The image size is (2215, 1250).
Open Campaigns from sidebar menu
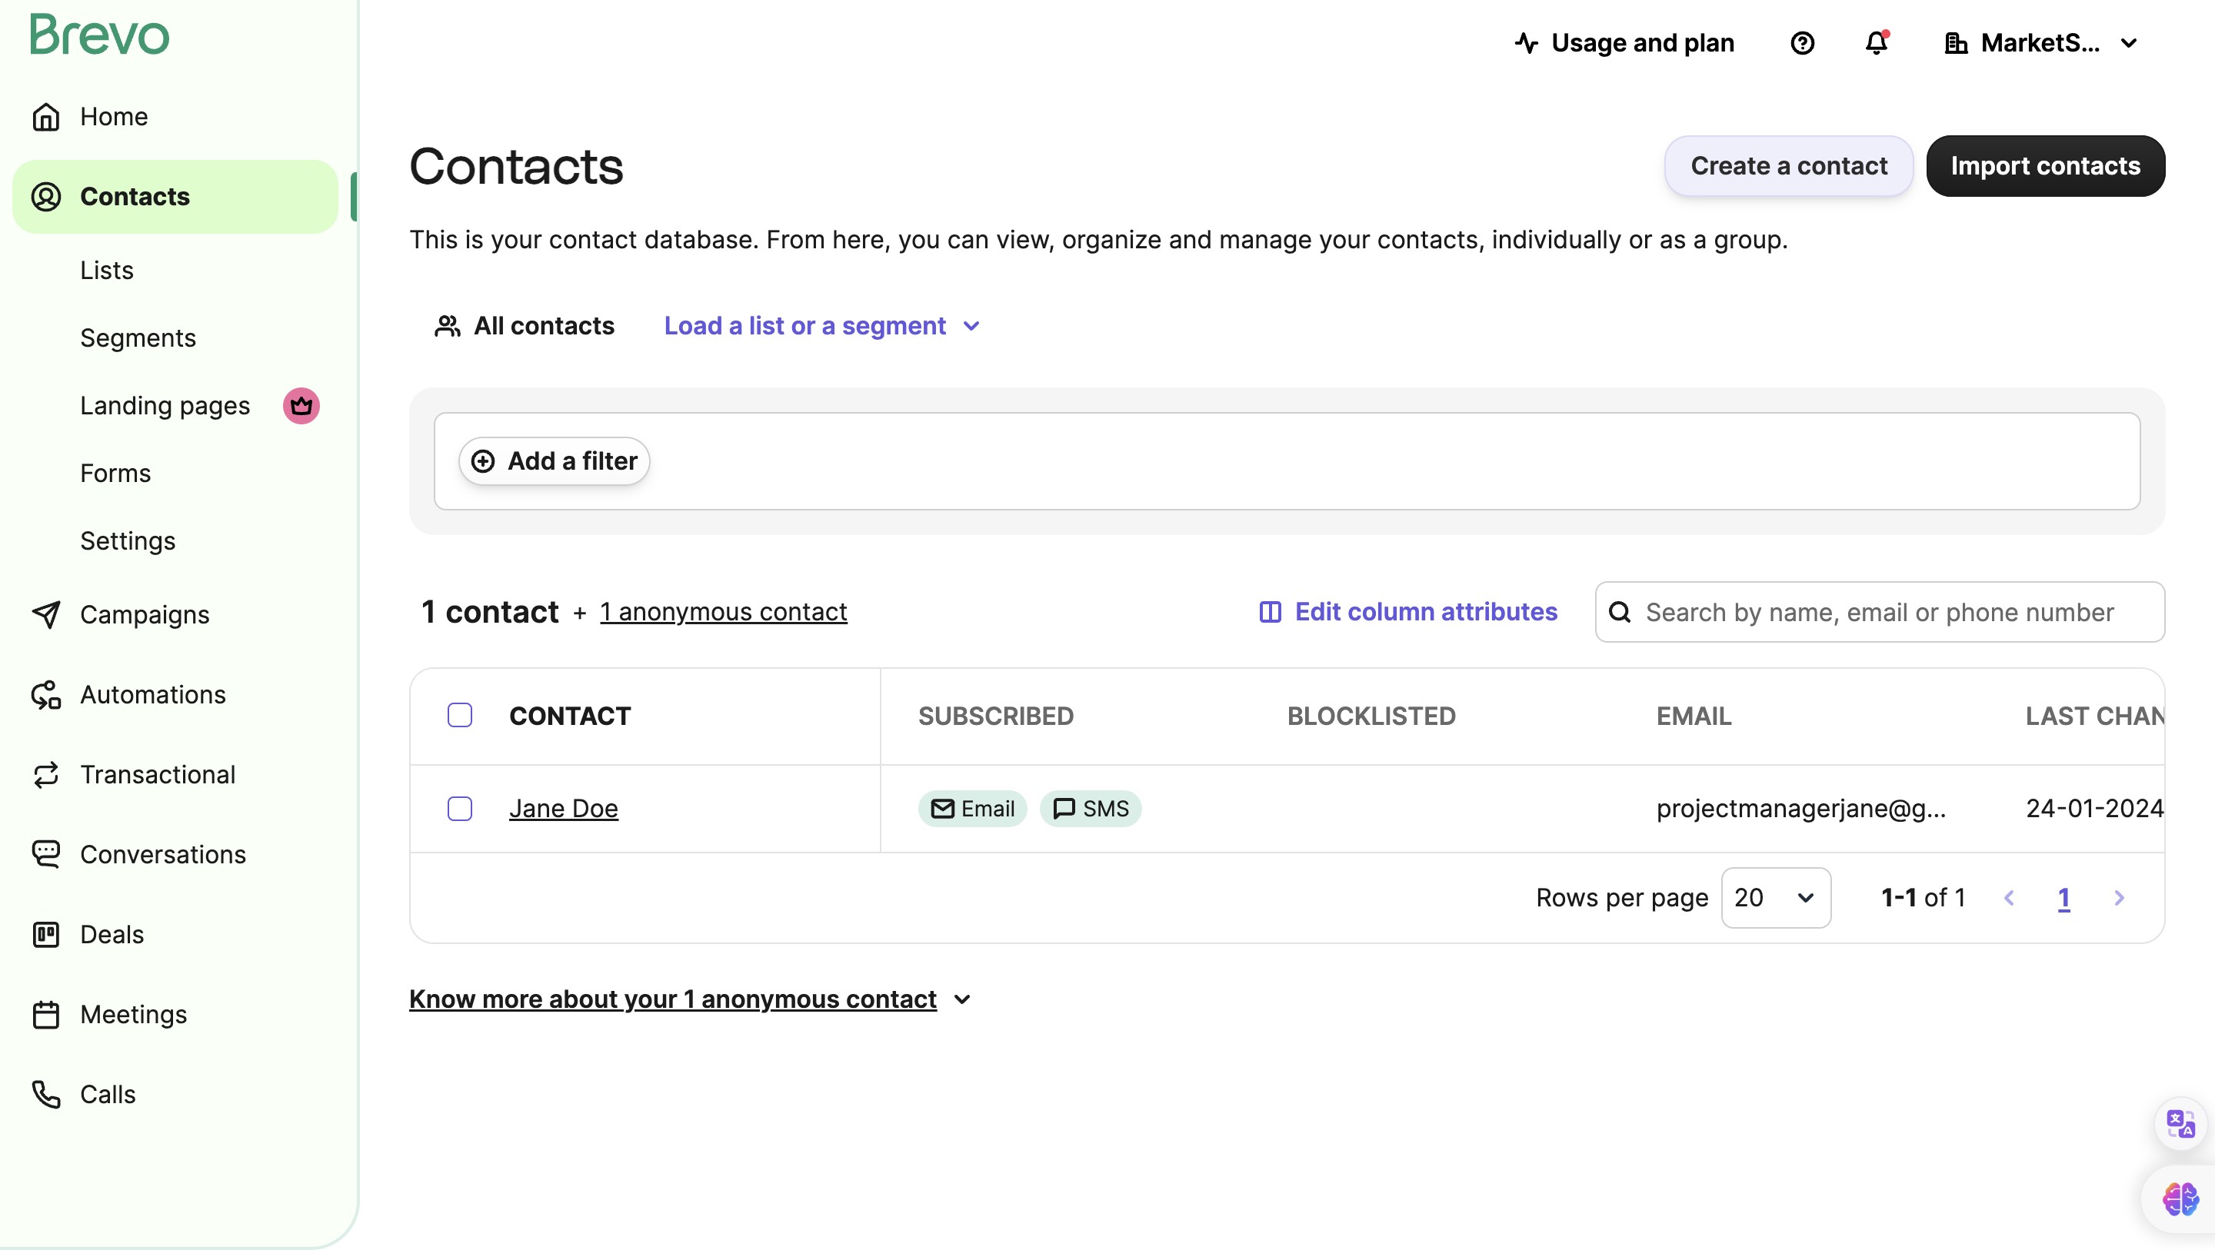click(x=145, y=615)
